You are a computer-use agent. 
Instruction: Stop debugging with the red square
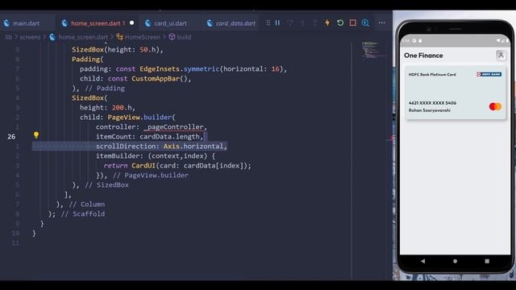click(x=353, y=23)
